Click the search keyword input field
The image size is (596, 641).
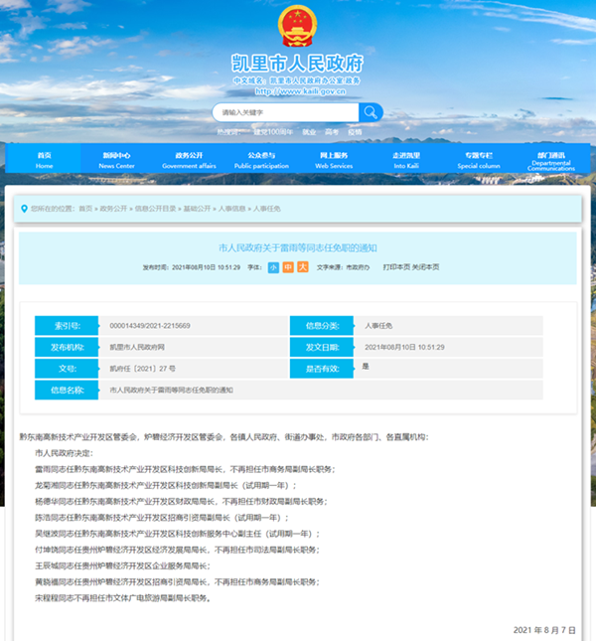point(285,112)
